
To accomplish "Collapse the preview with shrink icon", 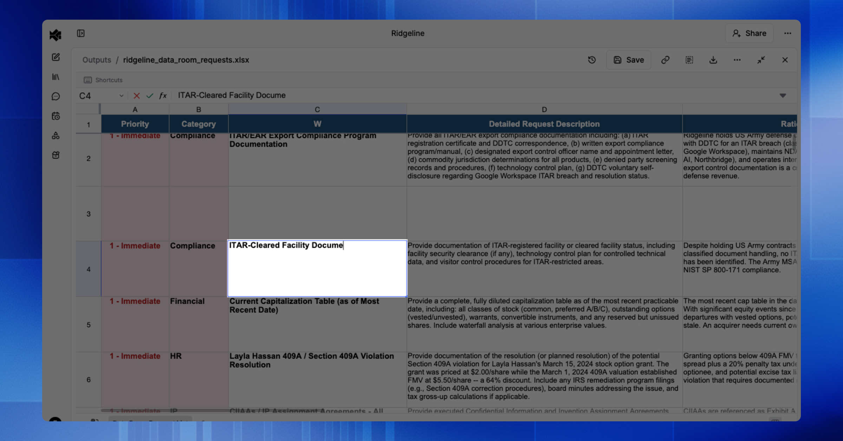I will point(761,60).
